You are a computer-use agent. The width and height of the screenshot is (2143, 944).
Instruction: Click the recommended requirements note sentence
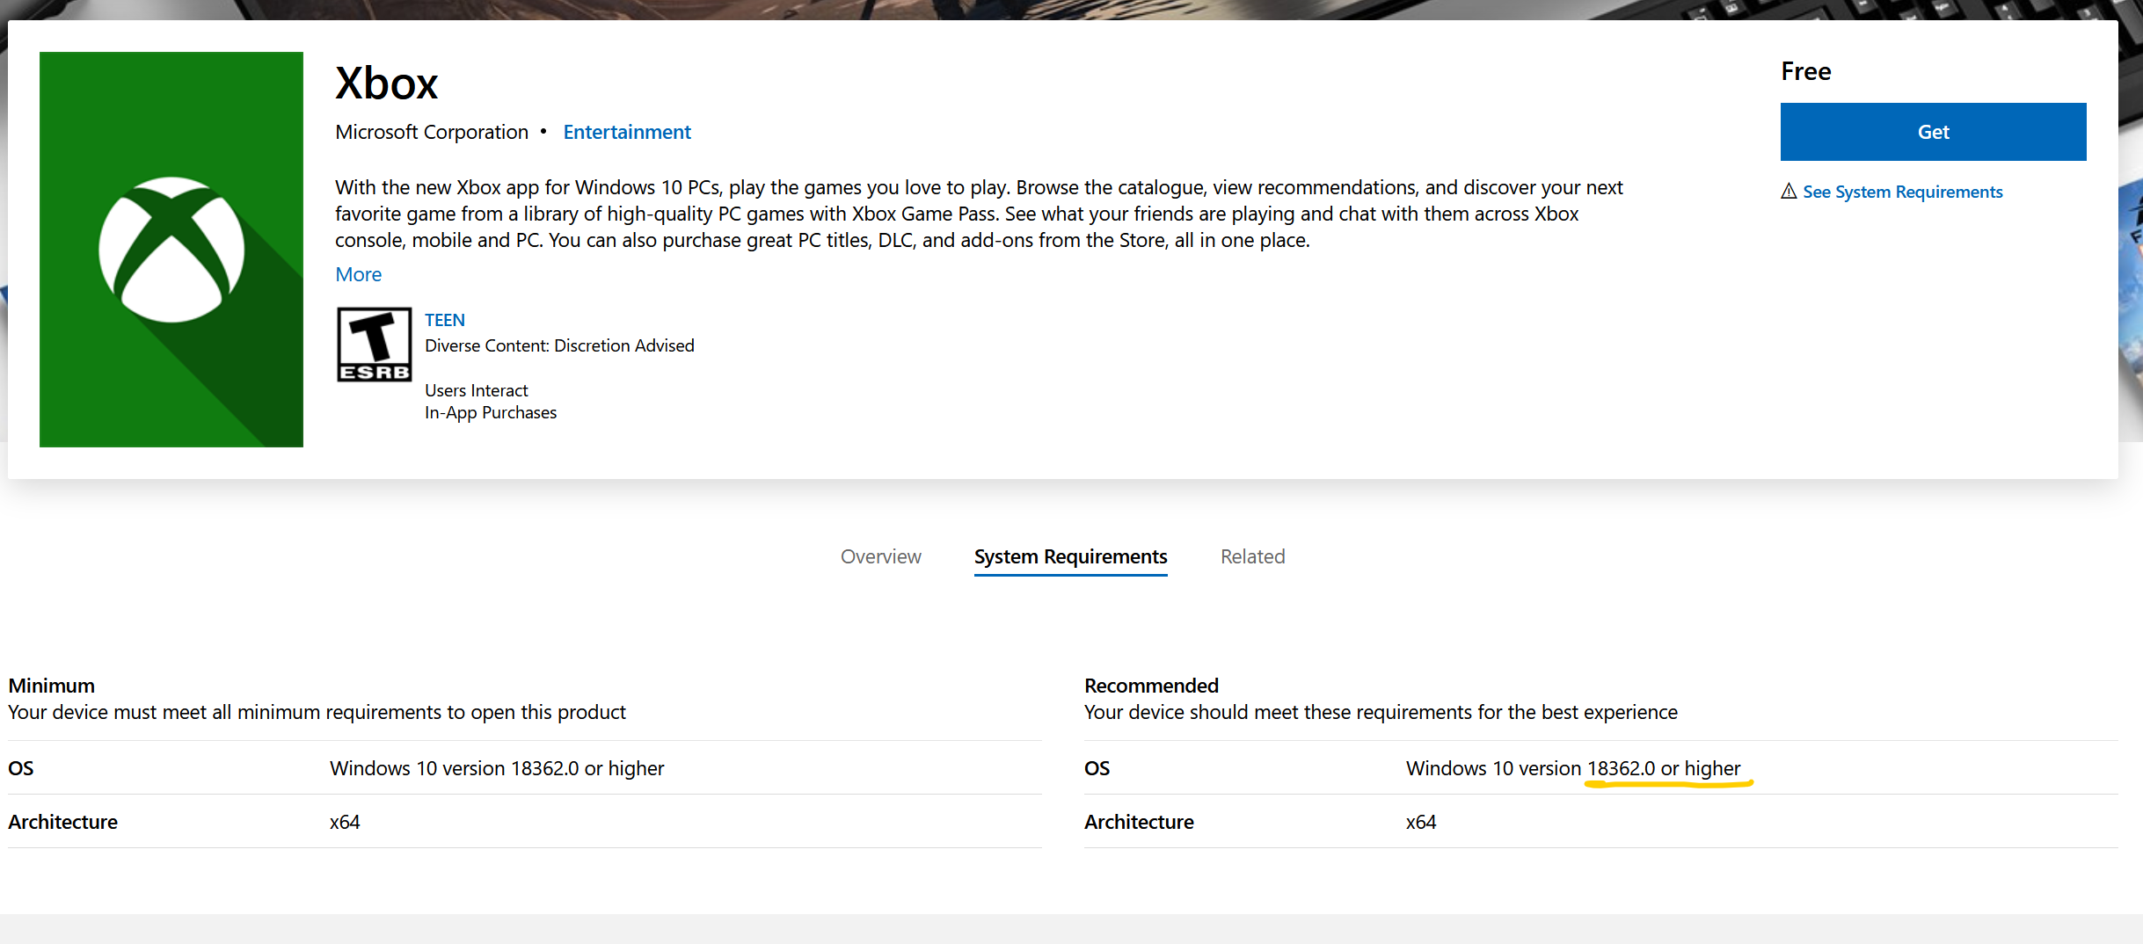1381,712
